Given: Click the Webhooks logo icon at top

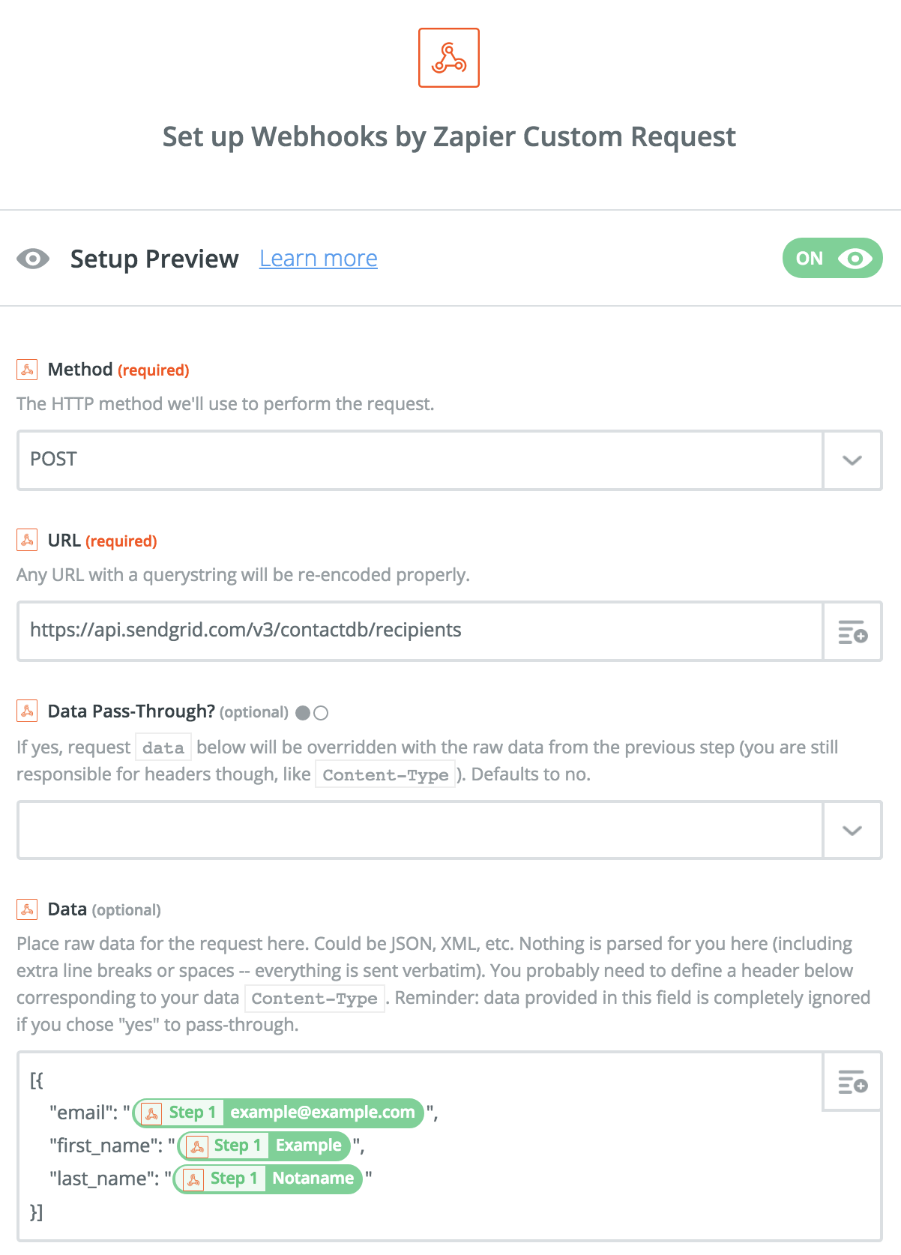Looking at the screenshot, I should click(x=448, y=58).
